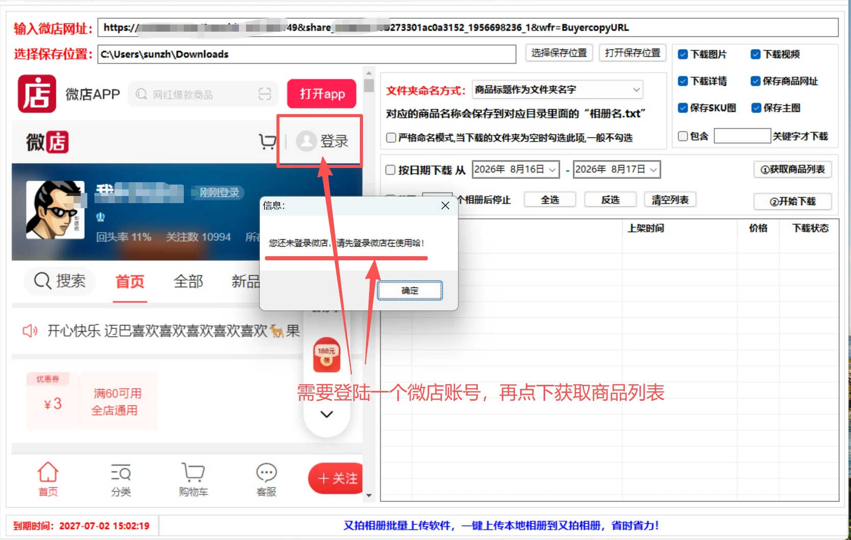Switch to the 全部 shop tab
Image resolution: width=851 pixels, height=540 pixels.
coord(188,281)
